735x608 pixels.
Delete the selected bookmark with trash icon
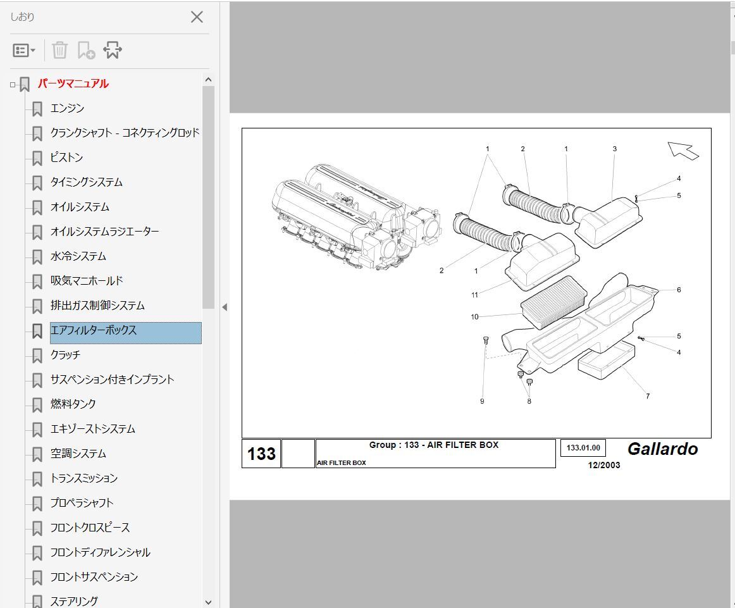tap(59, 50)
